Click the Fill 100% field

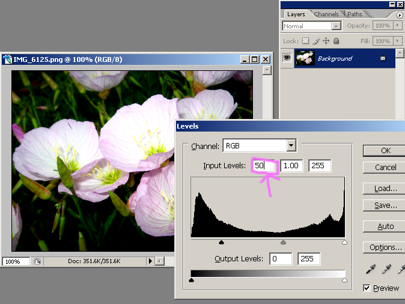coord(383,41)
